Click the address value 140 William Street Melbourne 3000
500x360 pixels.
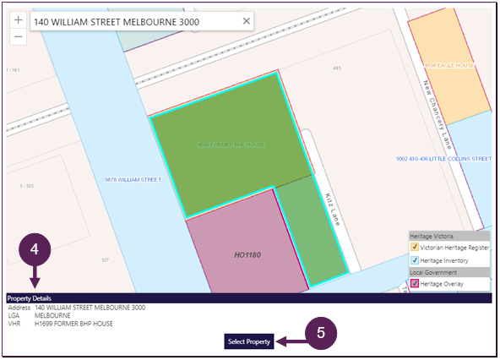pyautogui.click(x=90, y=308)
